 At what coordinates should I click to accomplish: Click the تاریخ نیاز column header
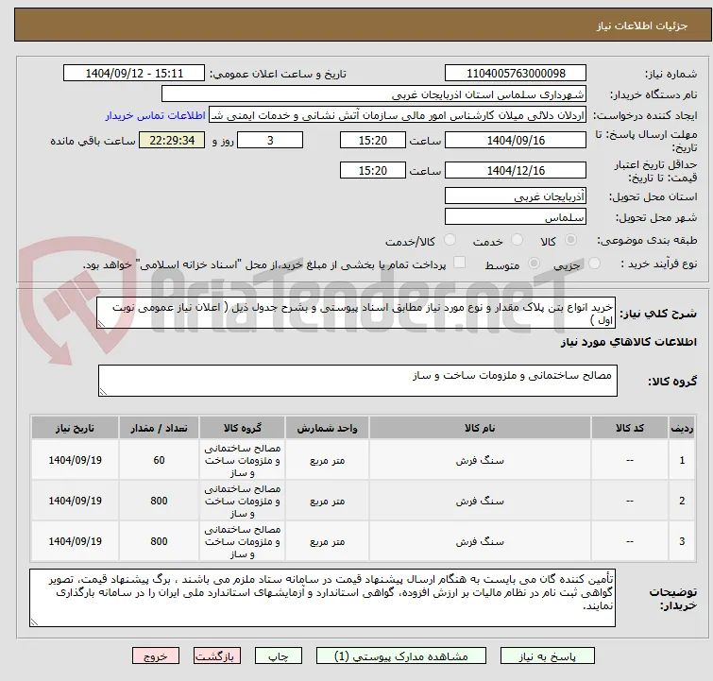(75, 428)
